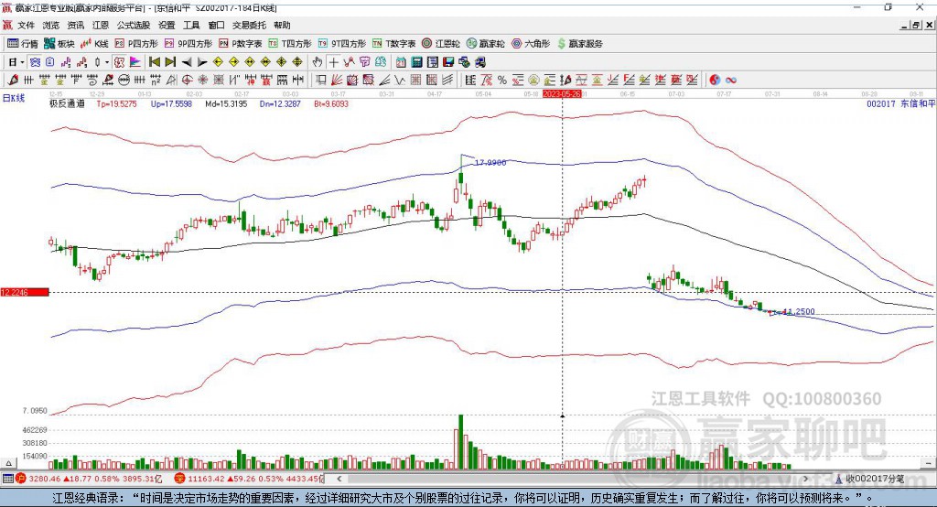This screenshot has height=507, width=937.
Task: Open the 板块 sector view
Action: click(x=59, y=44)
